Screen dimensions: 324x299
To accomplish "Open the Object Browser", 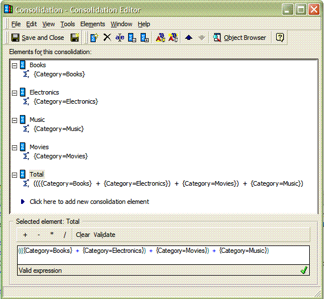I will [240, 38].
